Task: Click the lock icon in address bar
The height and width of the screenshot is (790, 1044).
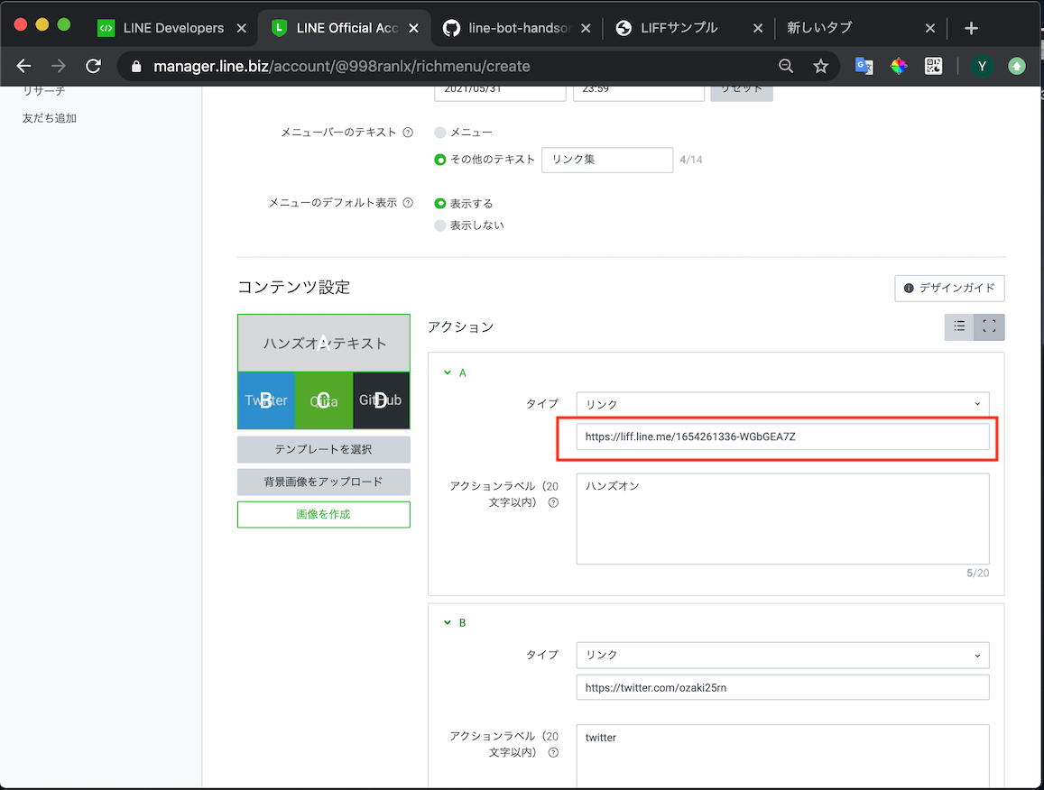Action: [x=136, y=67]
